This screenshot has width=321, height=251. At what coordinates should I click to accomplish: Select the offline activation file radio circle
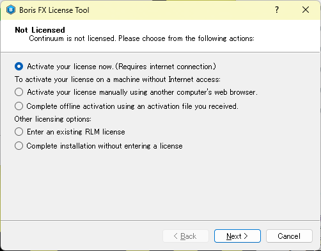(x=19, y=106)
